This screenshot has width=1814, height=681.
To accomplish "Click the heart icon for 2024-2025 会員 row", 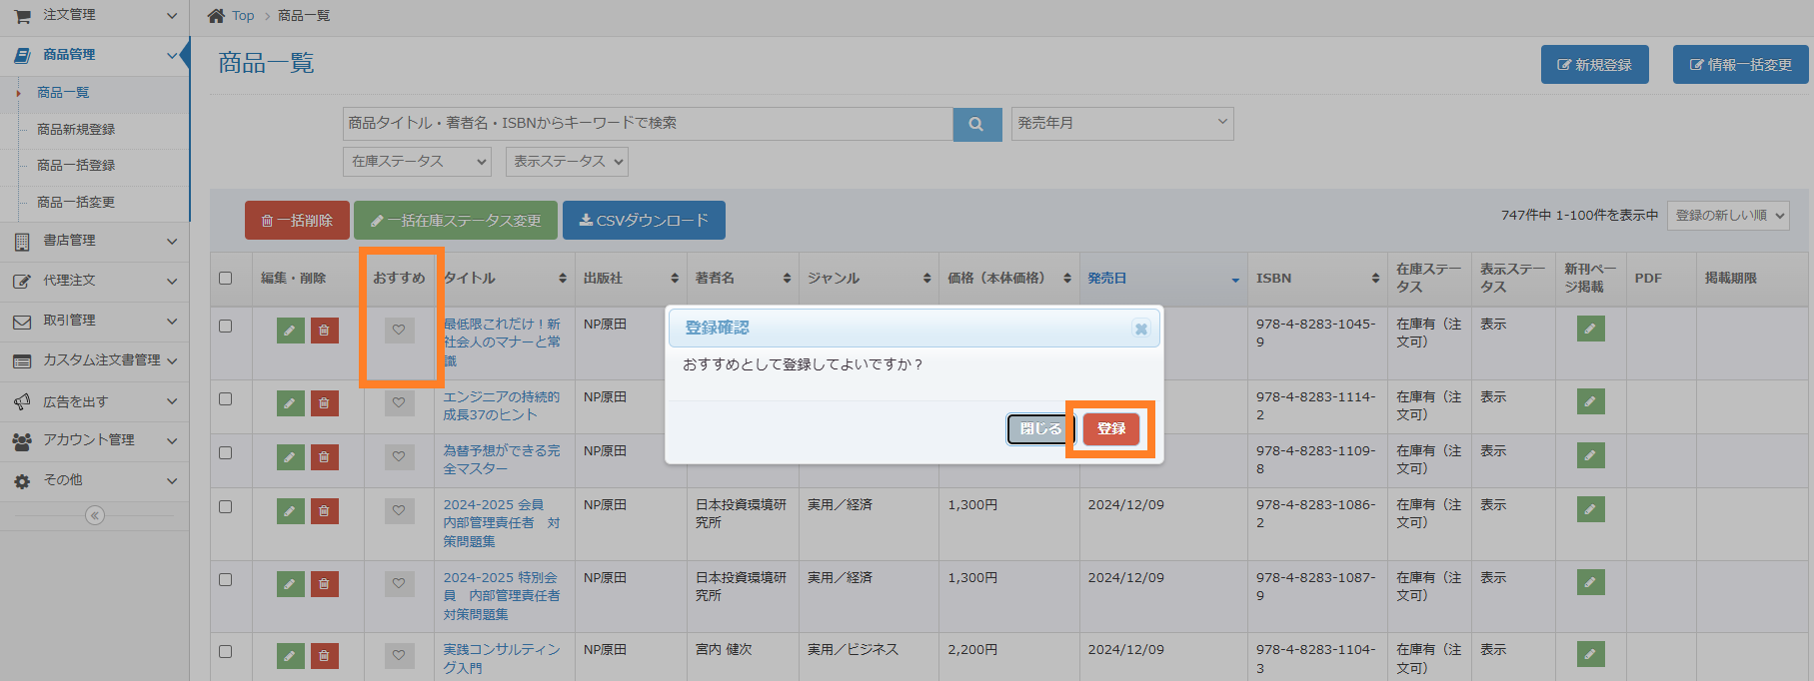I will [399, 510].
